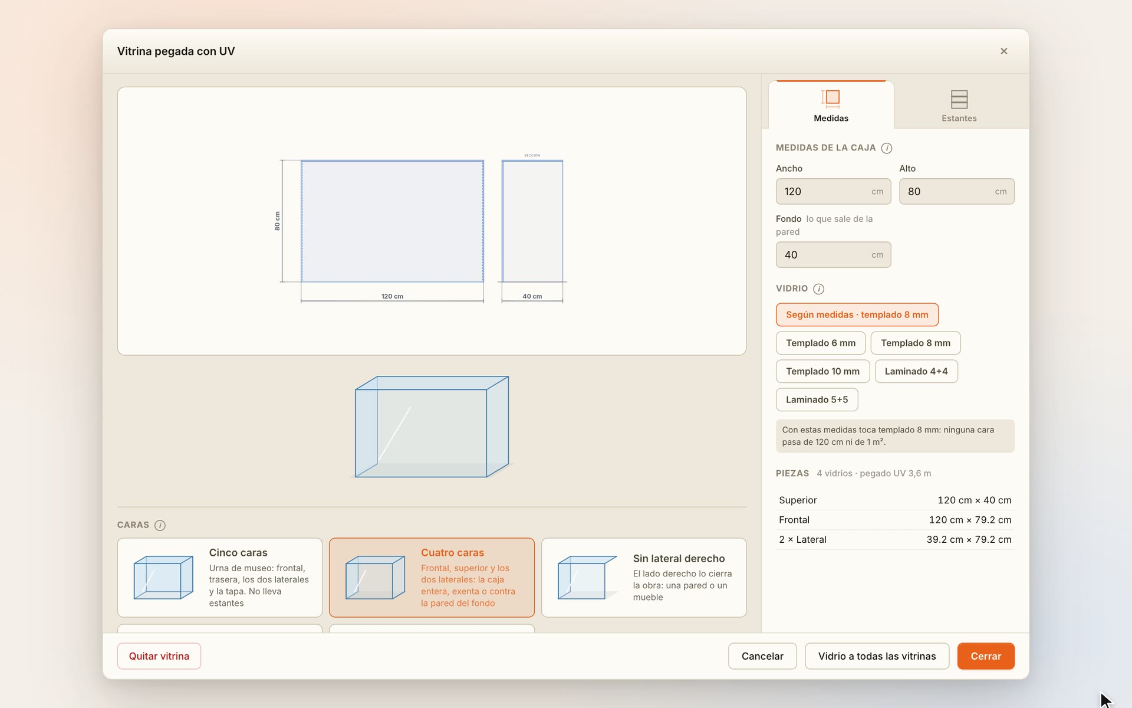Select the Cinco caras box illustration
Image resolution: width=1132 pixels, height=708 pixels.
point(163,578)
